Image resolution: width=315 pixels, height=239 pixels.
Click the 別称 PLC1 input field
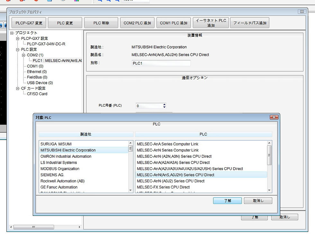161,63
